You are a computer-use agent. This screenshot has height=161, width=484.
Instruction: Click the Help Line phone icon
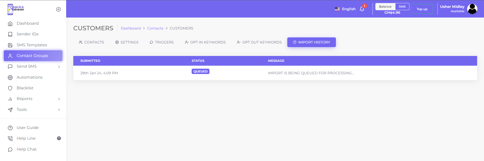(10, 139)
